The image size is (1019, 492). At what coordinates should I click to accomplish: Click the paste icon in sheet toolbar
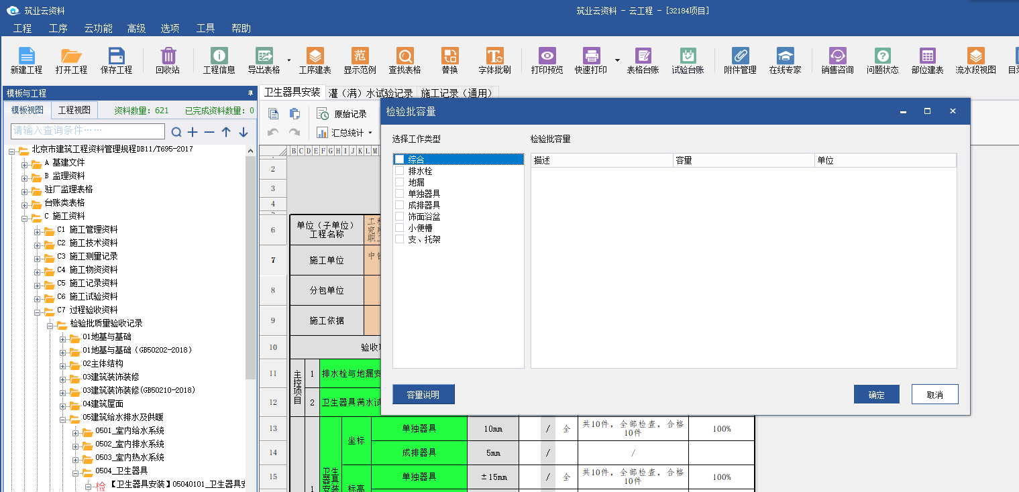(x=294, y=113)
